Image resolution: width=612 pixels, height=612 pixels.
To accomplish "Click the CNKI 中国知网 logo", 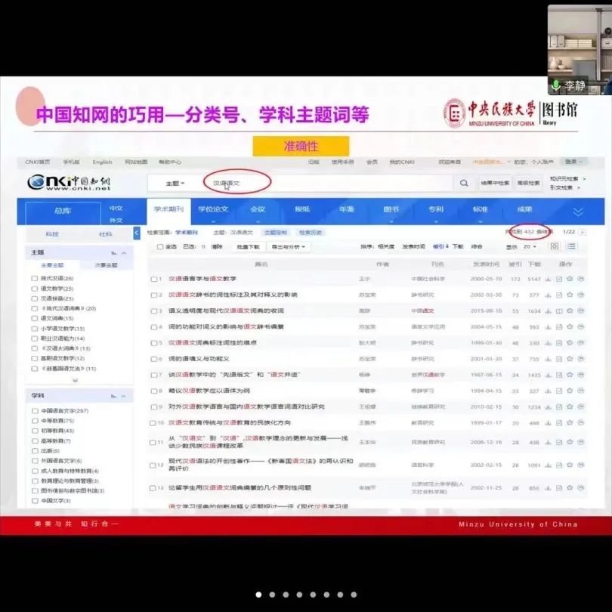I will [x=70, y=184].
